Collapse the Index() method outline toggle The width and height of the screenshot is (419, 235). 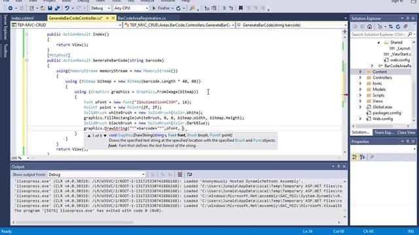[x=26, y=34]
